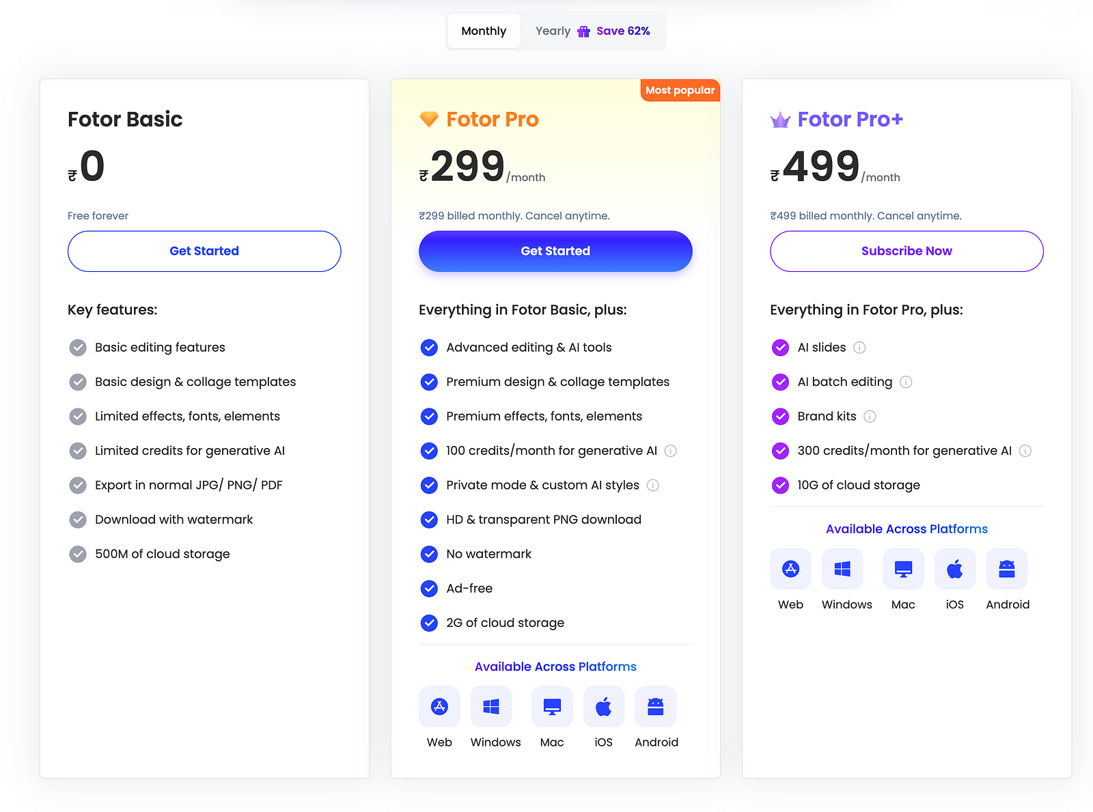Click the gray checkmark beside Basic editing features
The height and width of the screenshot is (812, 1093).
click(x=78, y=348)
